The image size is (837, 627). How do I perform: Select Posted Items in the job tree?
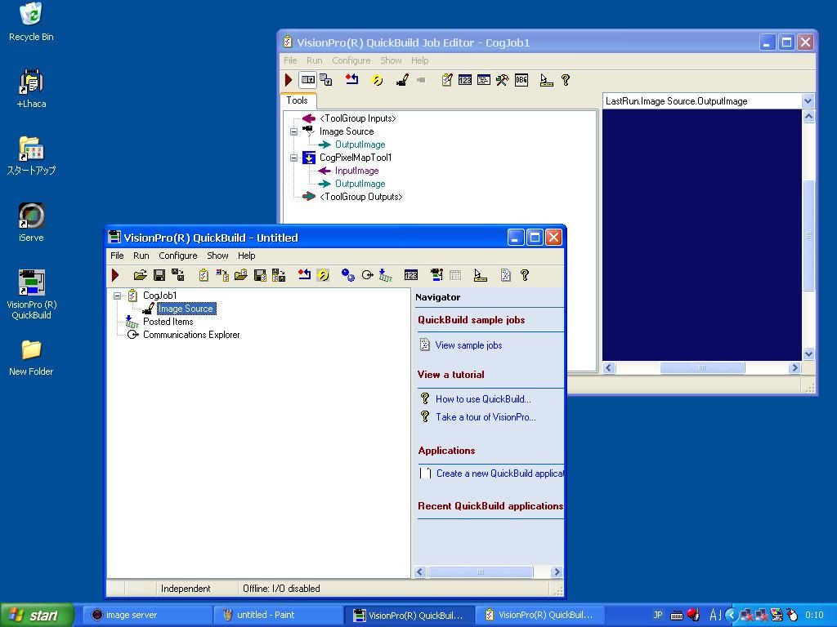coord(168,322)
